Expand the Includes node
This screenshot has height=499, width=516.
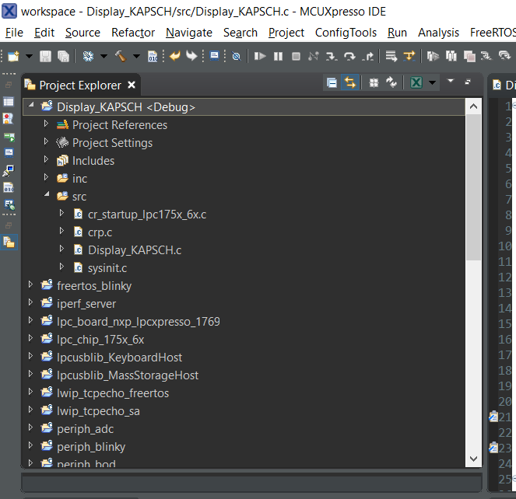pos(46,159)
